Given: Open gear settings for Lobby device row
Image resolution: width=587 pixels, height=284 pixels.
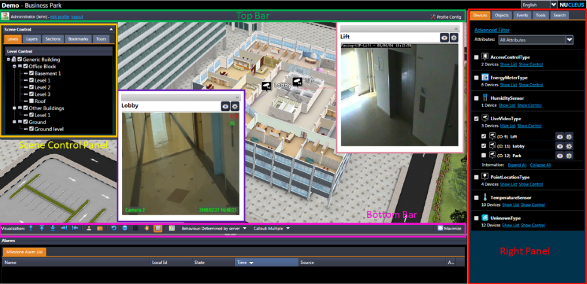Looking at the screenshot, I should point(569,146).
